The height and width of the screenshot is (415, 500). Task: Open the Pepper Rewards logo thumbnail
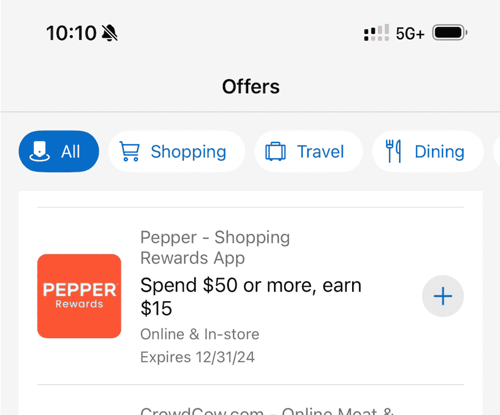(79, 296)
